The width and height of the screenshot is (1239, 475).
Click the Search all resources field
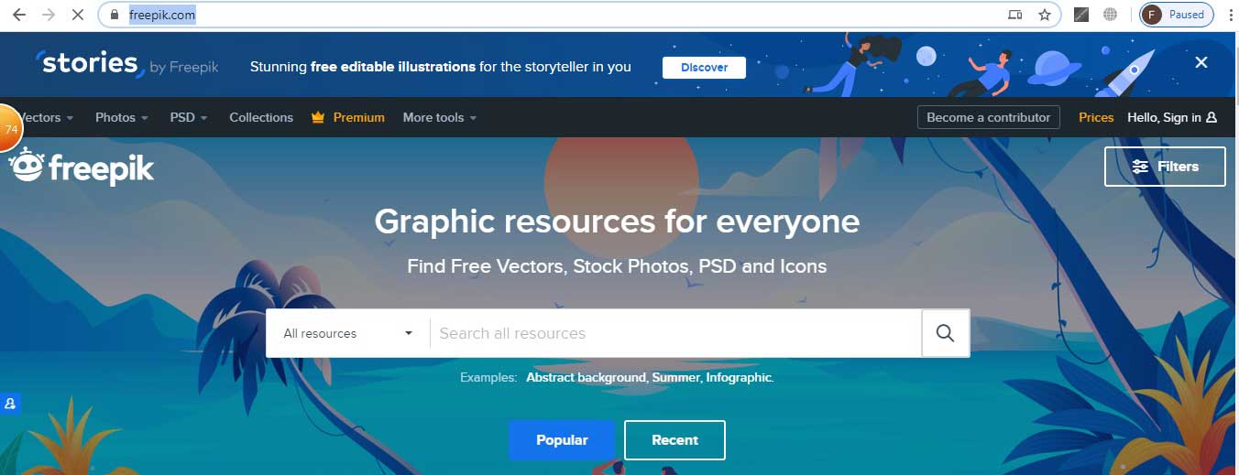674,333
